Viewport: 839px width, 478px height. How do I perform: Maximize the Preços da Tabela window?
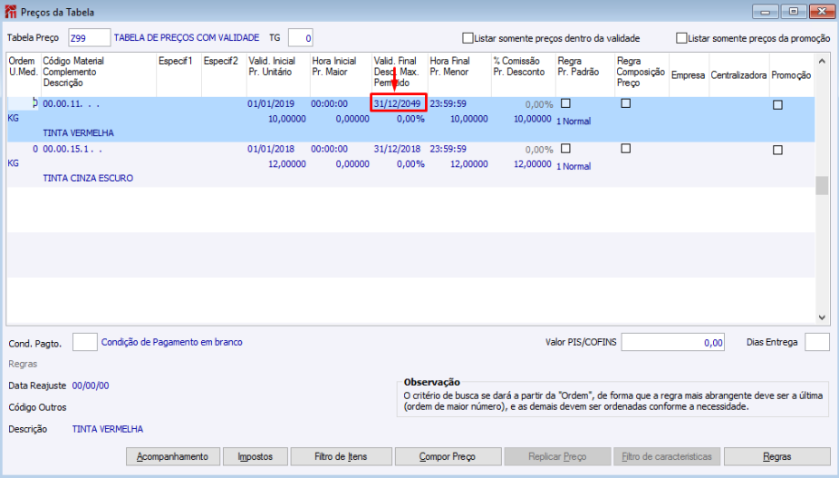point(794,11)
